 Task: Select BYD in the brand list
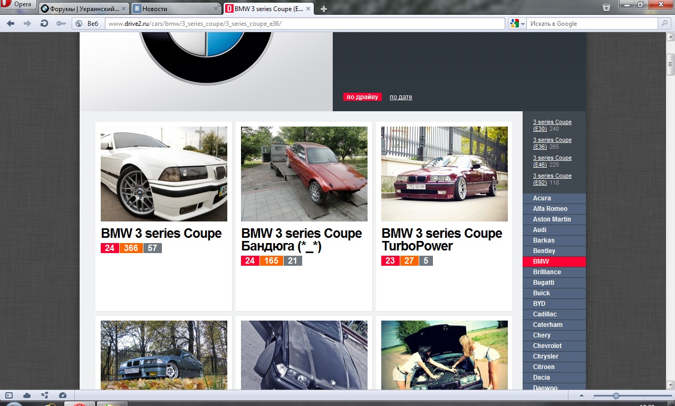[x=554, y=304]
